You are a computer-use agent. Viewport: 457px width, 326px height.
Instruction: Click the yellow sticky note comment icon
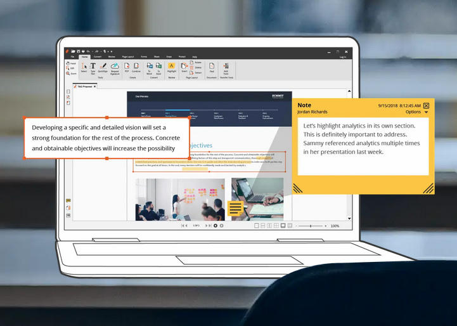pyautogui.click(x=235, y=207)
